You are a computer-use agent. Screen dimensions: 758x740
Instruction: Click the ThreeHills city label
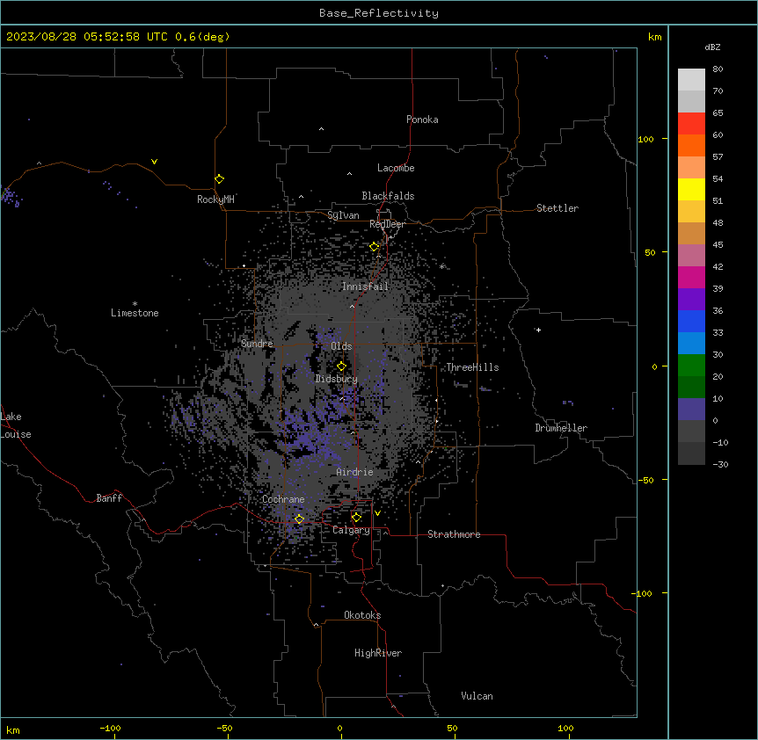coord(472,367)
